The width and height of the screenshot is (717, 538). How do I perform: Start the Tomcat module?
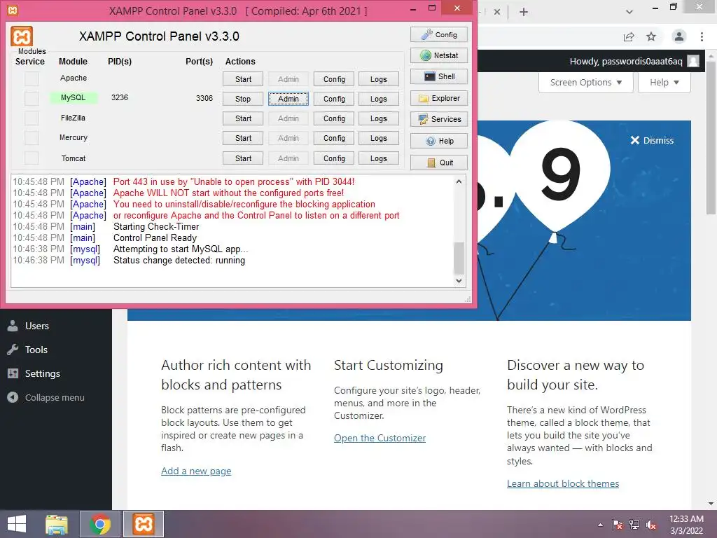[243, 158]
